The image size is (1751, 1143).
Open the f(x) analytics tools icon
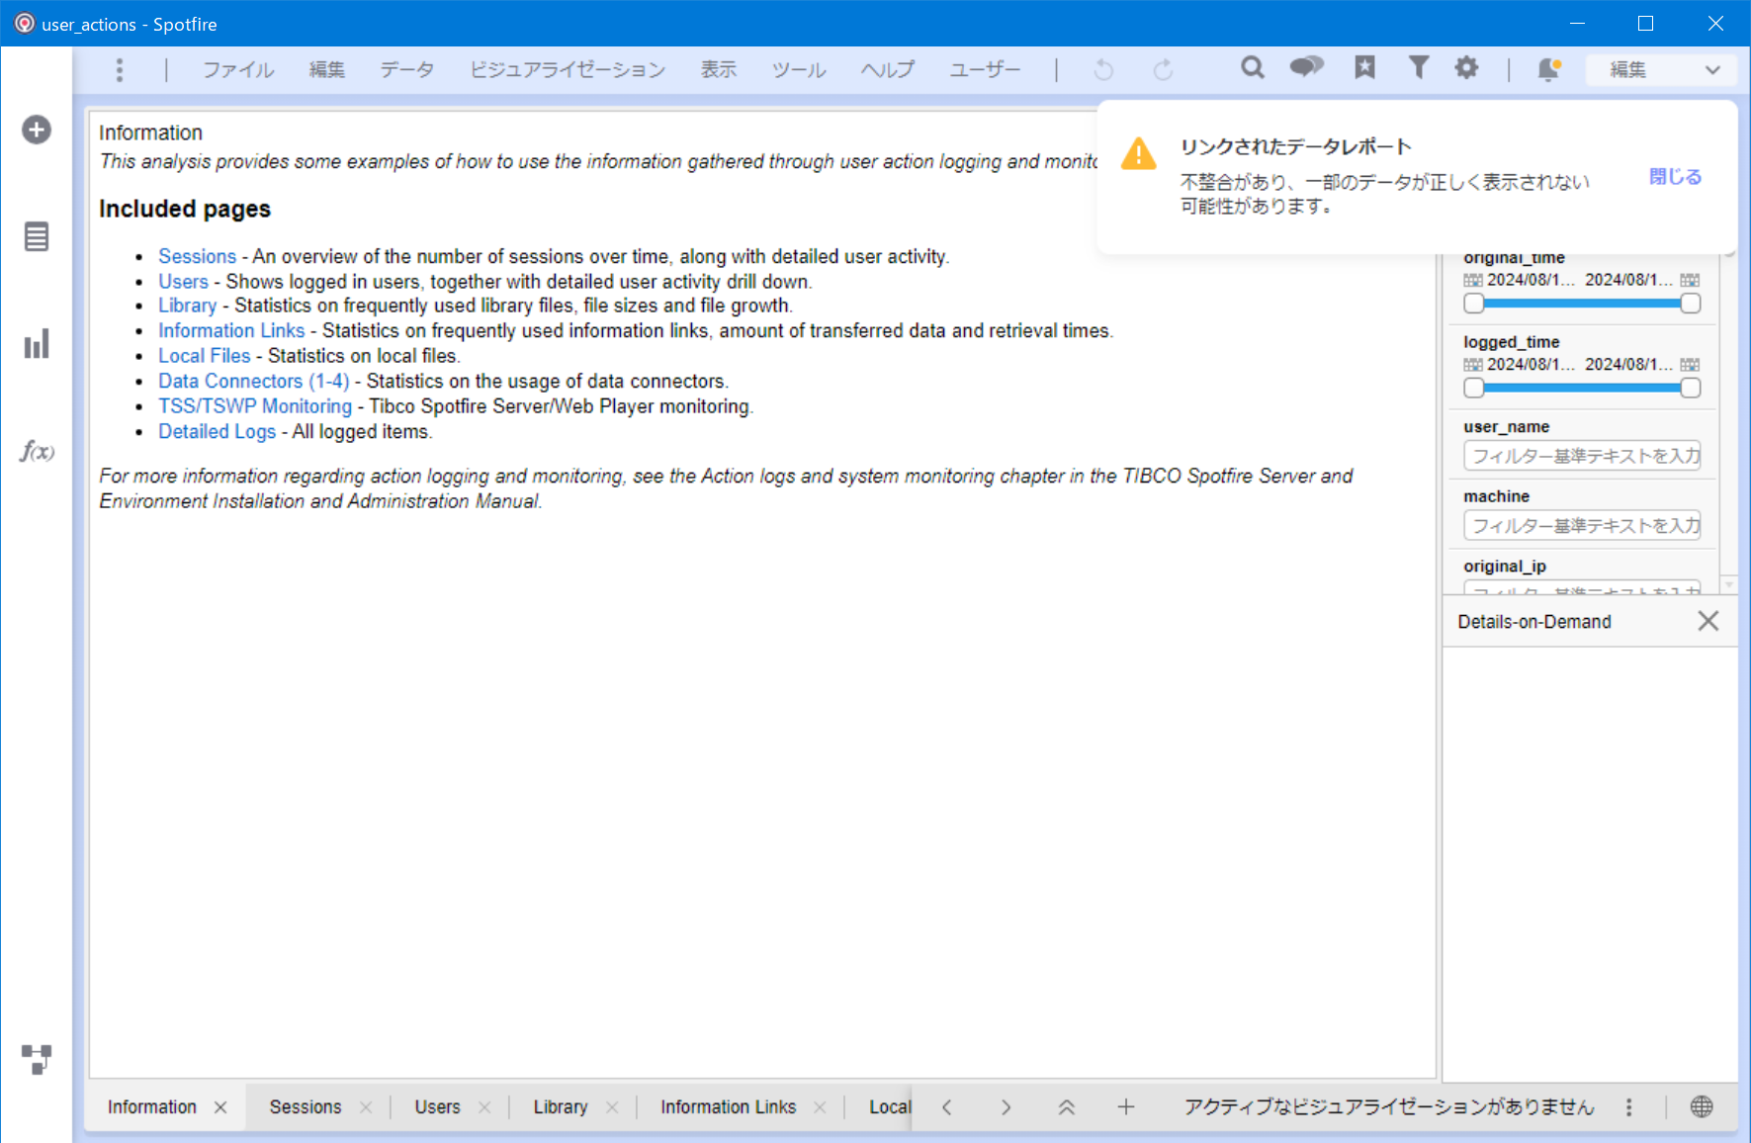(x=37, y=452)
